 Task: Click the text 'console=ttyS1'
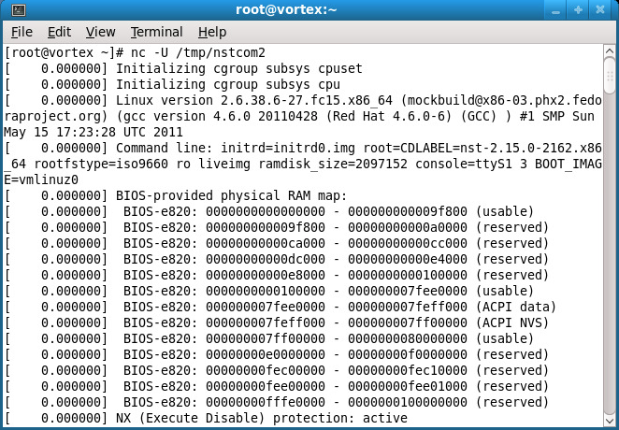[463, 164]
